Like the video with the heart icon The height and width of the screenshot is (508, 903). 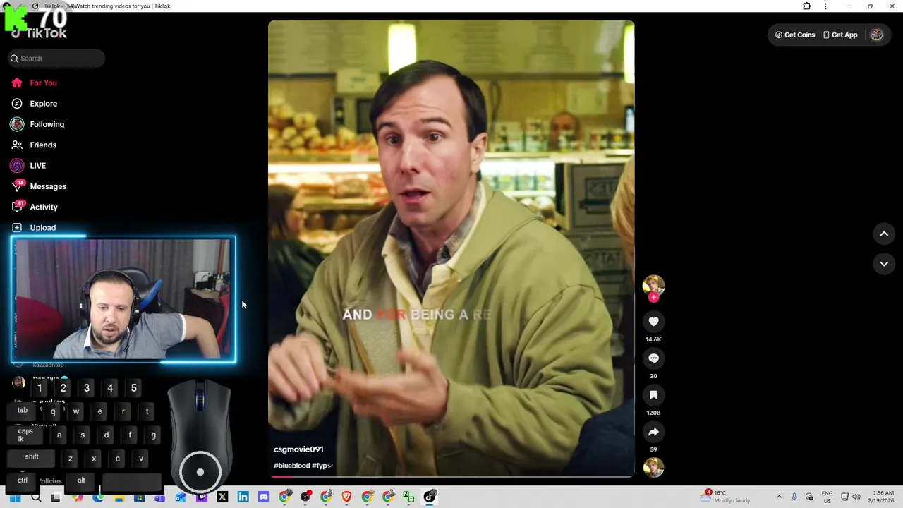653,322
